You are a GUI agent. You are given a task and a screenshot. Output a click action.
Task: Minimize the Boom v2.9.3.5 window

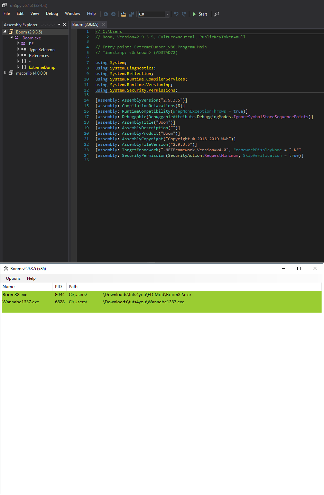point(284,268)
